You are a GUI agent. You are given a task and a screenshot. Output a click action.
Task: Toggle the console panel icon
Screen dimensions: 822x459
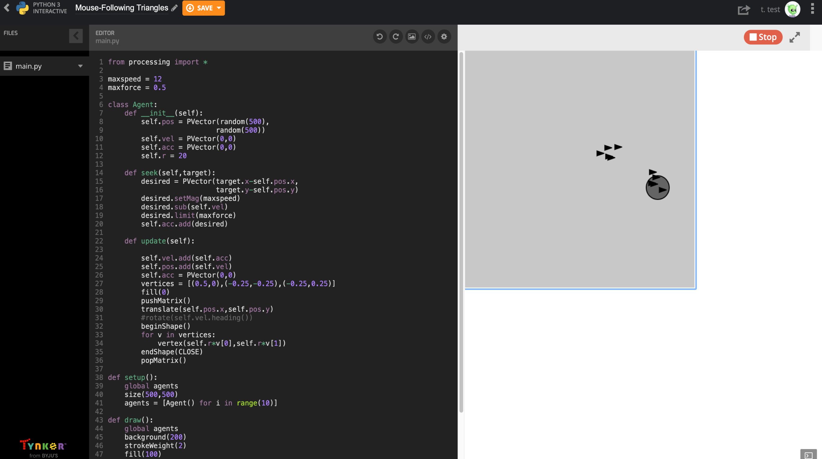pyautogui.click(x=808, y=454)
